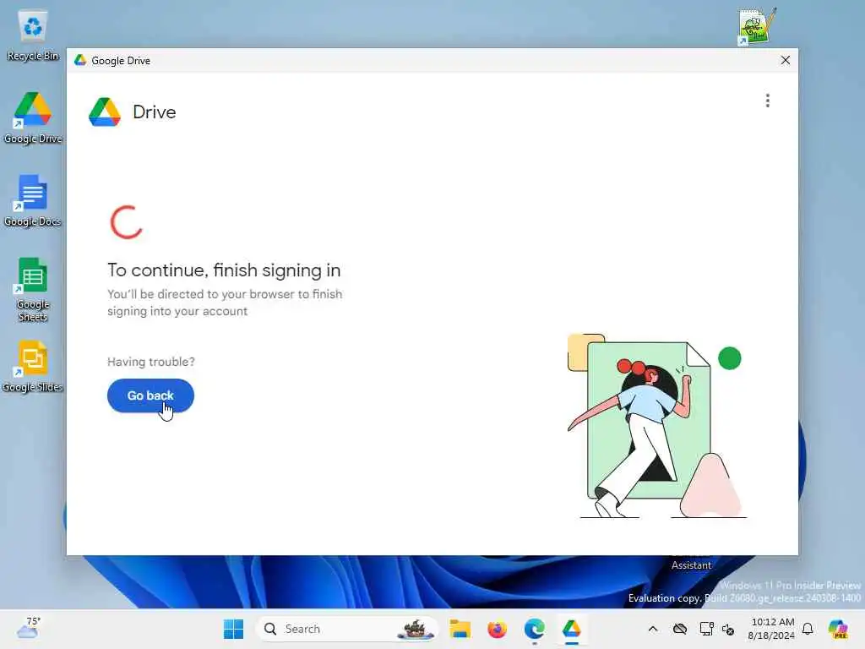Click the 'Having trouble?' text

[x=150, y=362]
